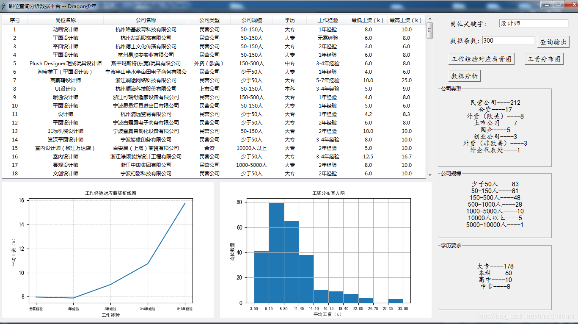Click the feather app icon in title bar
The width and height of the screenshot is (578, 324).
(x=4, y=6)
